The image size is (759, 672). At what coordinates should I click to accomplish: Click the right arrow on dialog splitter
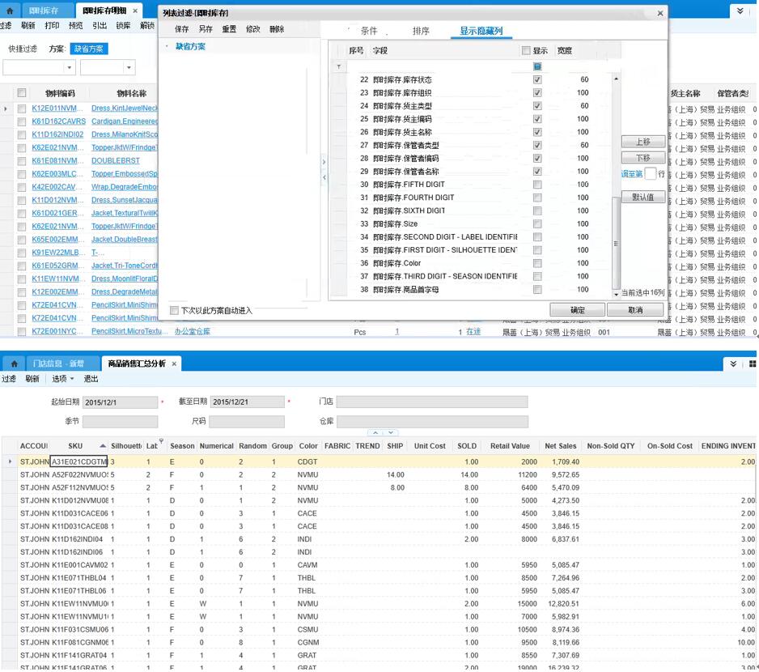324,162
